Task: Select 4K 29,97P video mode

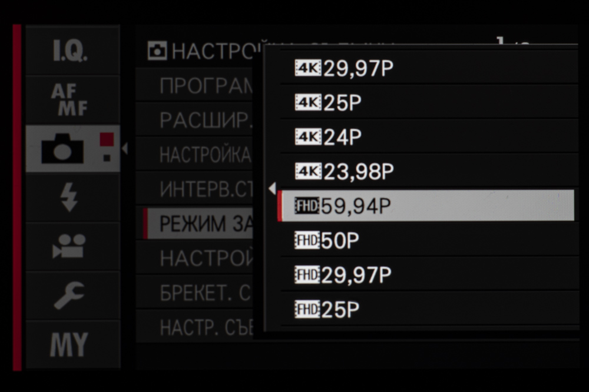Action: [x=428, y=69]
